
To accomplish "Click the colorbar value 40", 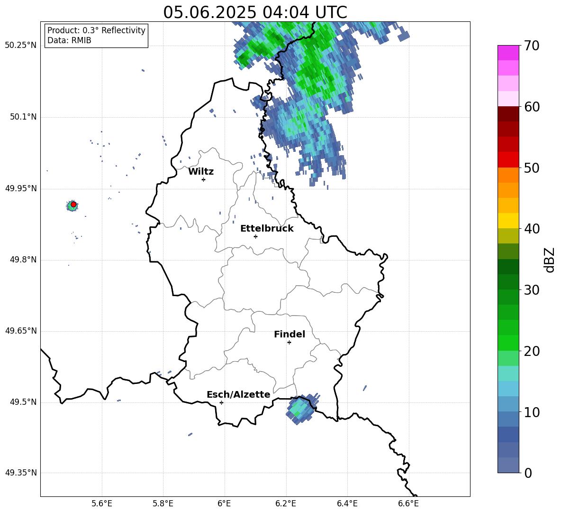I will [532, 229].
